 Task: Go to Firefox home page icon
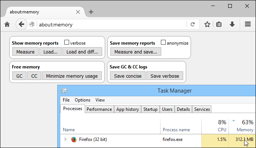[7, 25]
